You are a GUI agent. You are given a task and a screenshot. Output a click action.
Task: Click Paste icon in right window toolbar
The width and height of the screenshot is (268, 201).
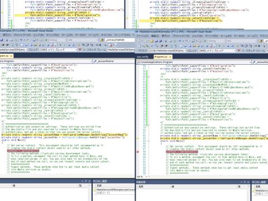click(174, 41)
